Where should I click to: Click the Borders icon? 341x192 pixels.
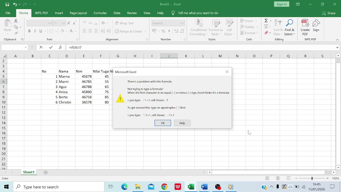point(51,31)
